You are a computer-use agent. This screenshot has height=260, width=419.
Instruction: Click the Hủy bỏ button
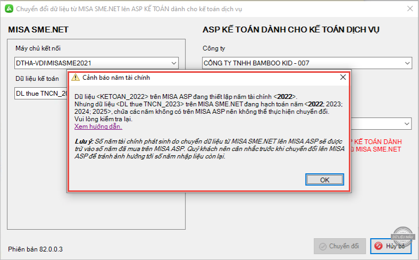391,246
